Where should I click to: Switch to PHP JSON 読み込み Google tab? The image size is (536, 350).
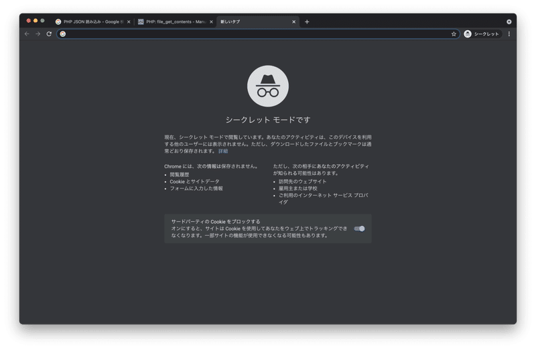tap(92, 22)
